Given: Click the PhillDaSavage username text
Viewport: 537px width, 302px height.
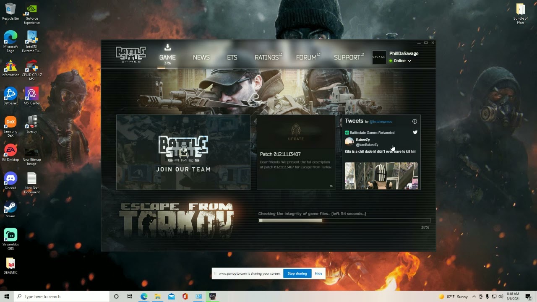Looking at the screenshot, I should coord(404,54).
